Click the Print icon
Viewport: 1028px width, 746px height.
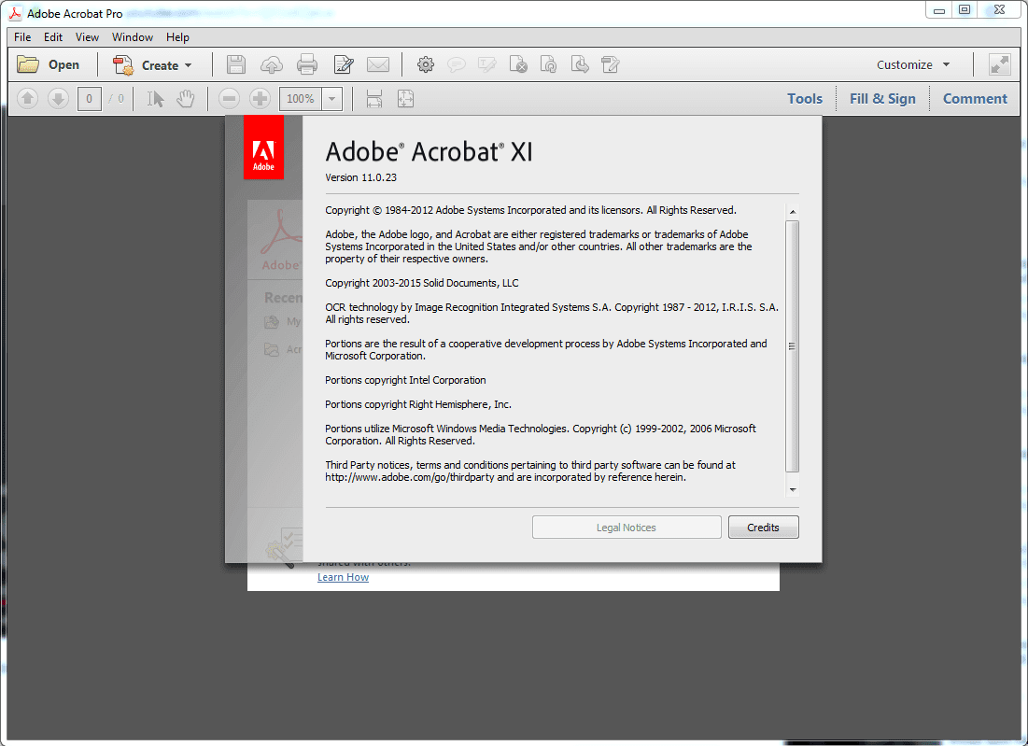[307, 65]
